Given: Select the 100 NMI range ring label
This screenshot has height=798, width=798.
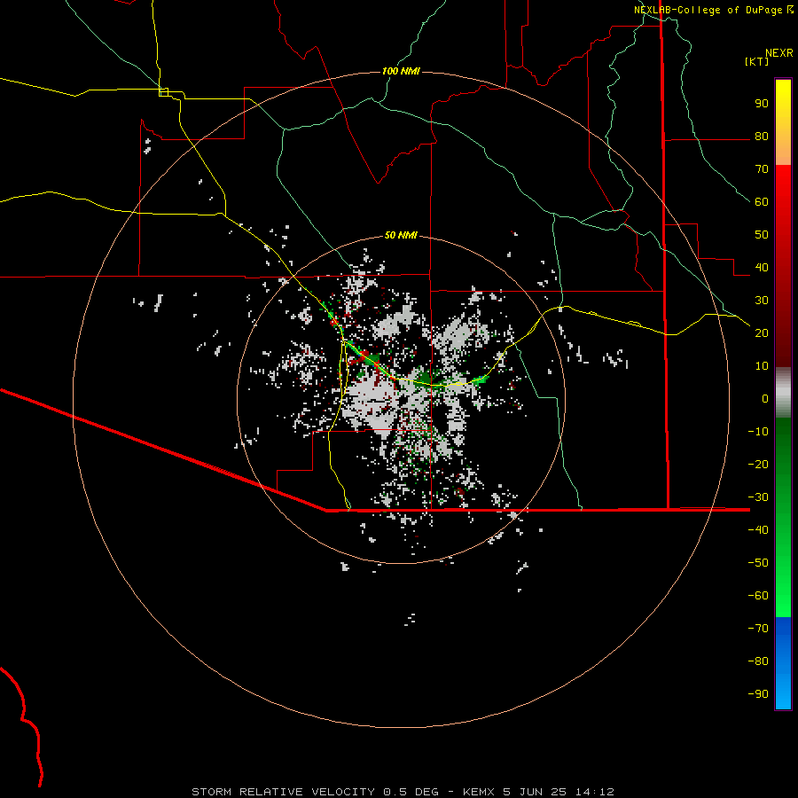Looking at the screenshot, I should click(x=401, y=71).
